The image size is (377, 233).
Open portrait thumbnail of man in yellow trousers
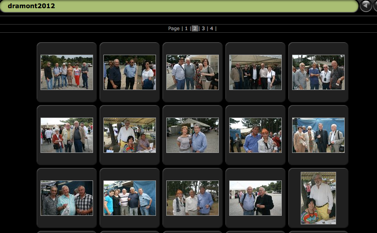(x=318, y=198)
